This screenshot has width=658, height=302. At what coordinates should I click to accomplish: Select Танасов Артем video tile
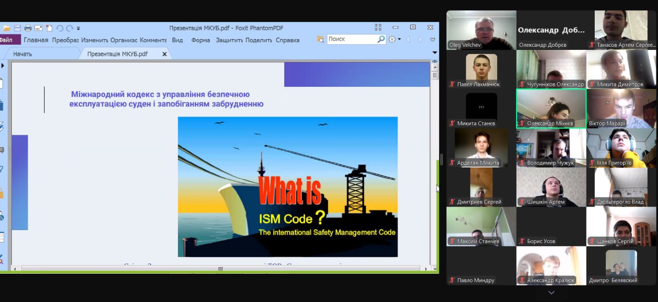pos(621,30)
